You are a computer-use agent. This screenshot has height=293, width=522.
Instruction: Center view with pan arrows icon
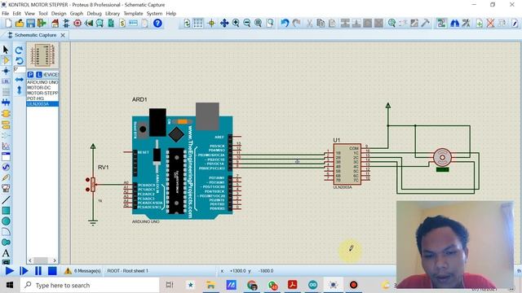[224, 24]
